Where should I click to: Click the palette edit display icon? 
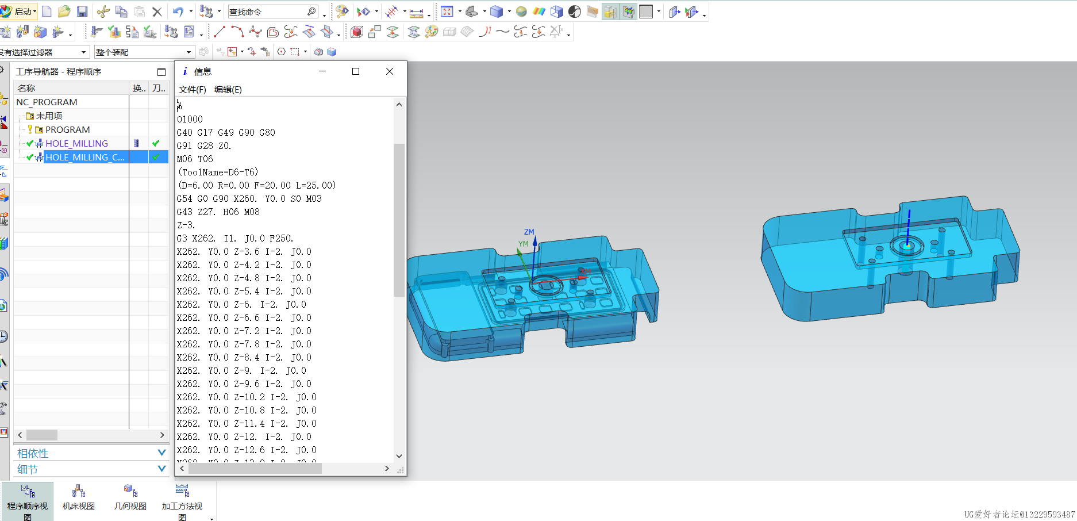click(432, 32)
